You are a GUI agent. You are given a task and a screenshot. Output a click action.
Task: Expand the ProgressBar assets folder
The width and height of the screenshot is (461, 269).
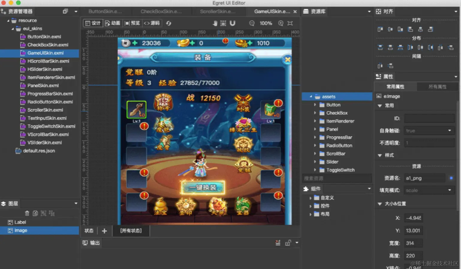coord(315,137)
